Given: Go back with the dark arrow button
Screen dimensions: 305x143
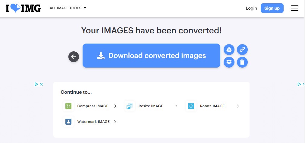Looking at the screenshot, I should click(x=74, y=57).
